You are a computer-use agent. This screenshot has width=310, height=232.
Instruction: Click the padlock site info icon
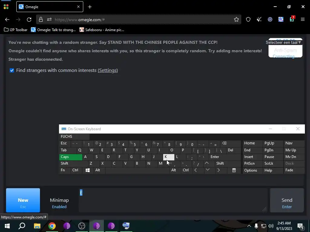tap(41, 19)
